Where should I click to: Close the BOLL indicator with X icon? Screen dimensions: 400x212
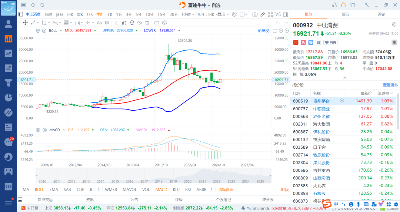click(x=44, y=30)
